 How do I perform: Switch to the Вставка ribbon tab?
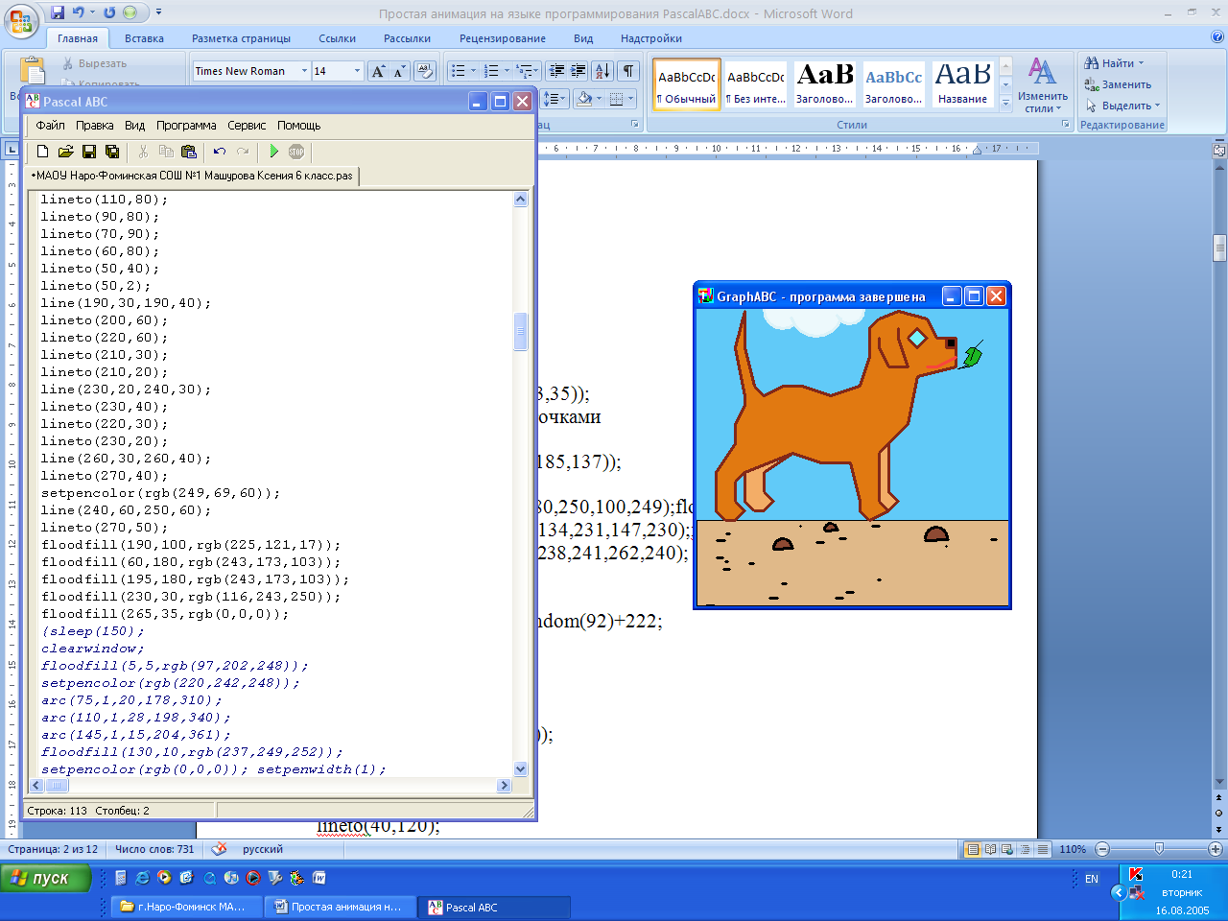144,38
